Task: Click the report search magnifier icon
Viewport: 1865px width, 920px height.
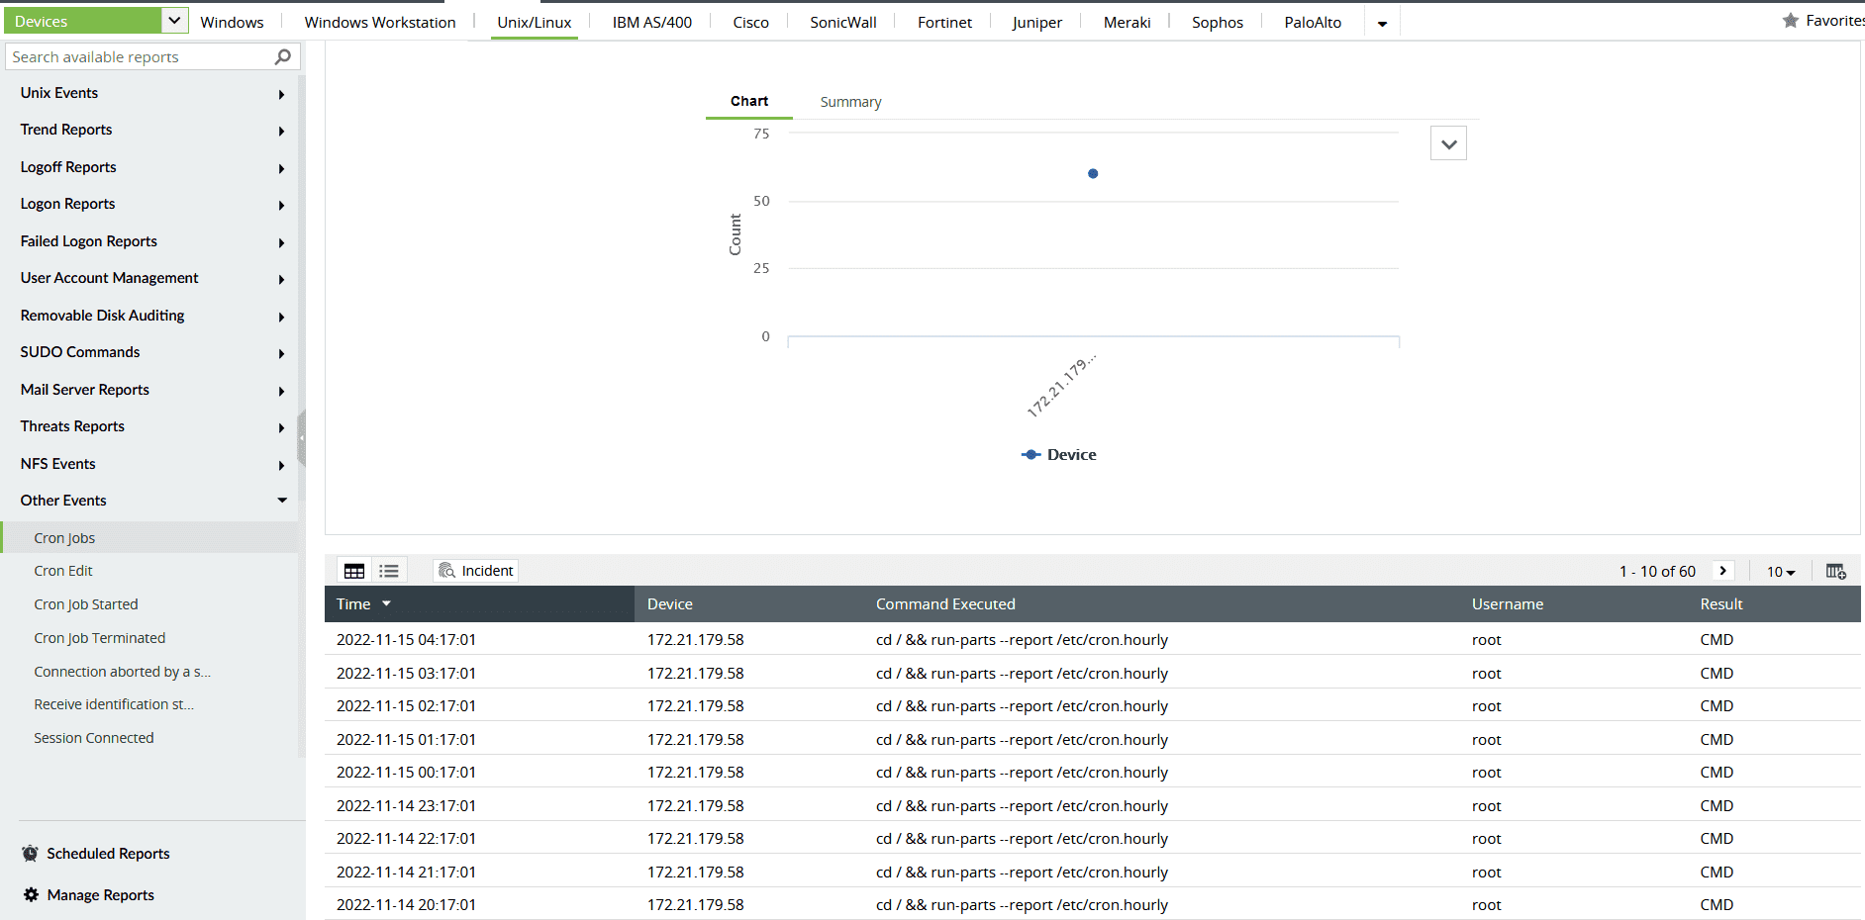Action: tap(284, 56)
